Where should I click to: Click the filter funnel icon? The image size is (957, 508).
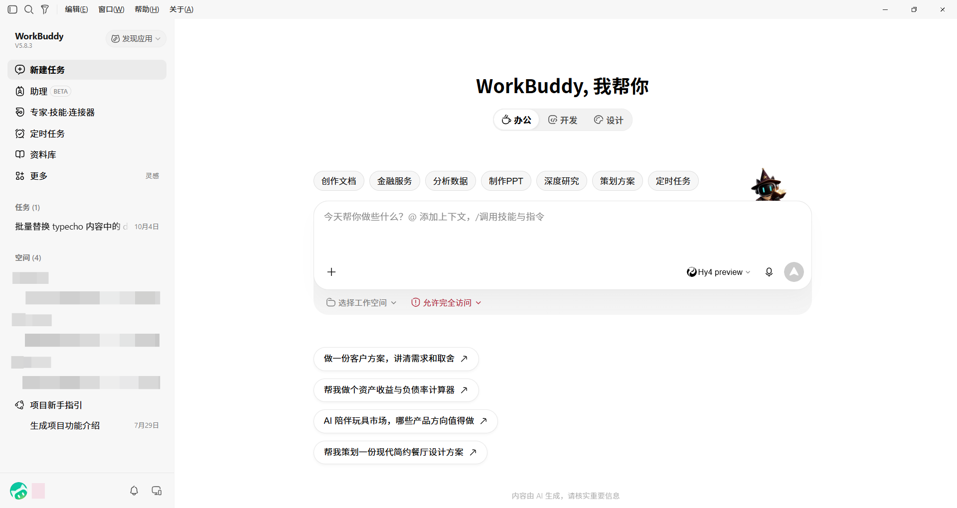[45, 9]
